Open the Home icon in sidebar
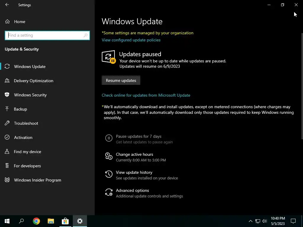303x227 pixels. (7, 21)
